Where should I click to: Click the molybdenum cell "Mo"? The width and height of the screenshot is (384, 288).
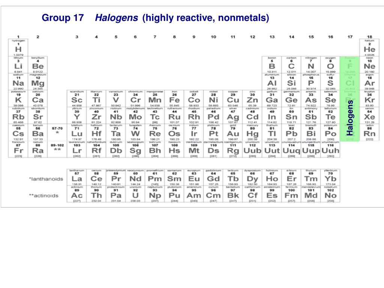pos(135,115)
